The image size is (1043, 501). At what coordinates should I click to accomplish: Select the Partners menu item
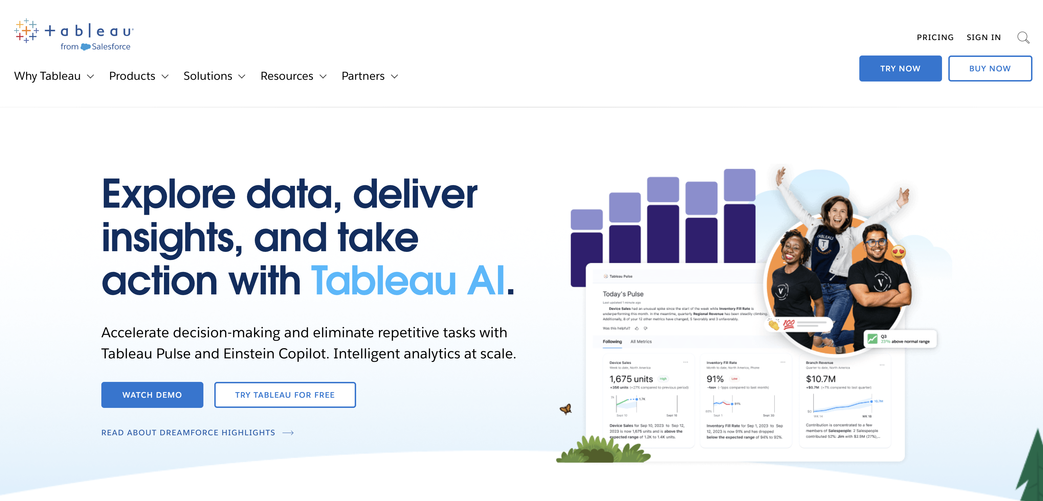click(368, 76)
